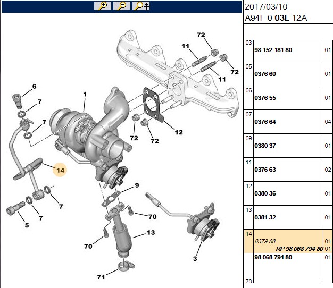333x288 pixels.
Task: Click row reference 09 in parts table
Action: click(x=248, y=138)
